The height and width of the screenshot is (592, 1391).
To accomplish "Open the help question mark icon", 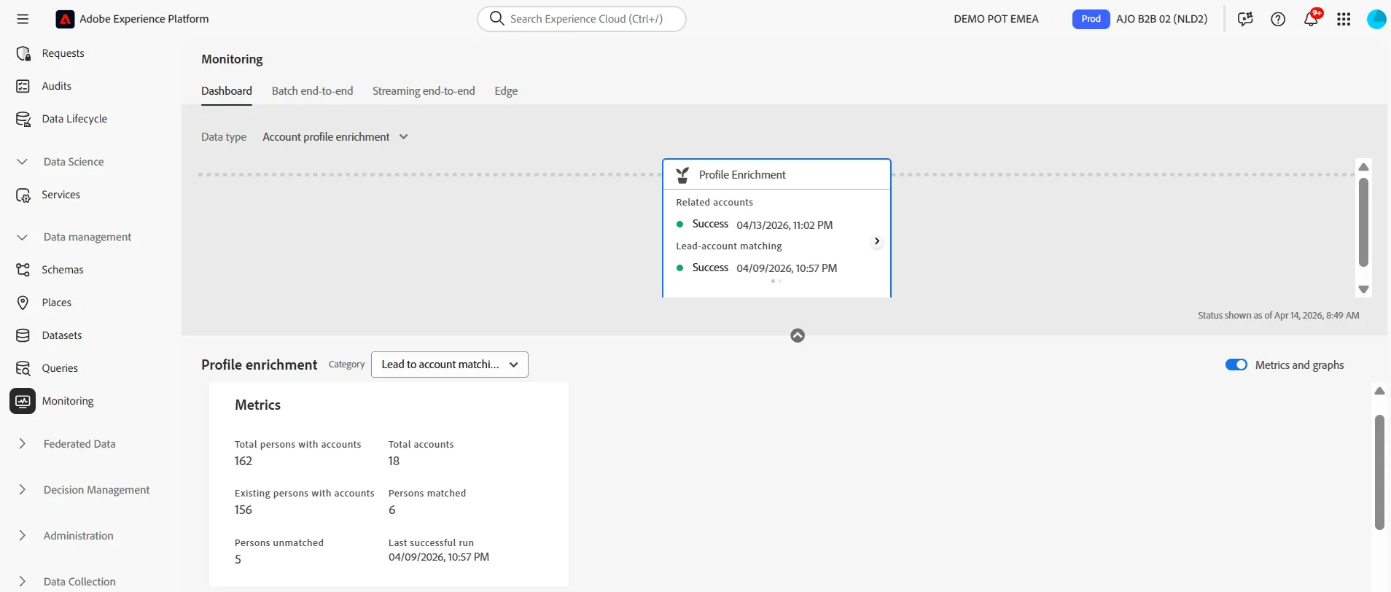I will pyautogui.click(x=1278, y=19).
